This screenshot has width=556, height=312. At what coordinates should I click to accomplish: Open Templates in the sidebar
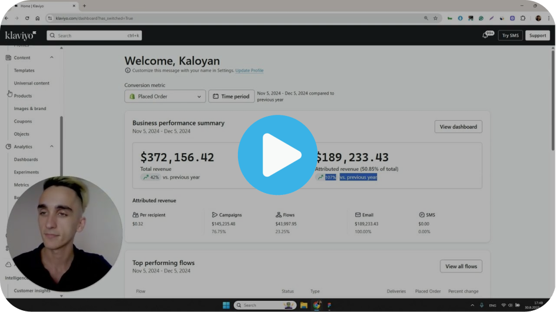24,71
